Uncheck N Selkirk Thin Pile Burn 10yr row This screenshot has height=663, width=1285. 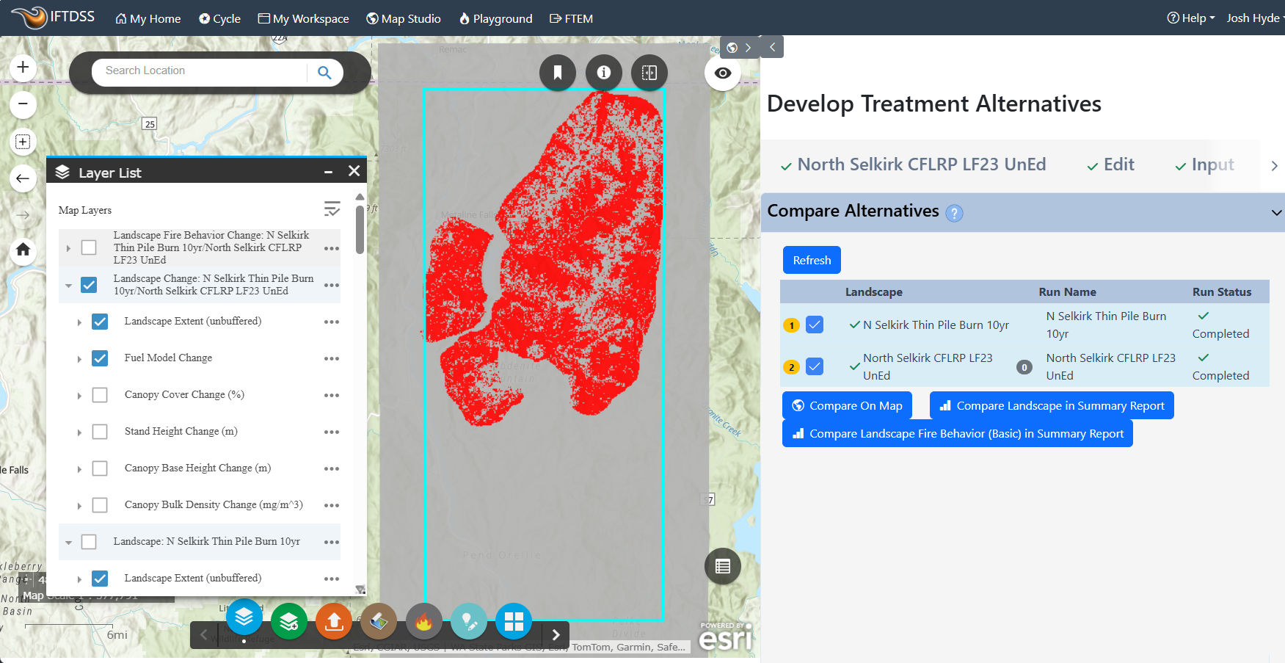(815, 325)
